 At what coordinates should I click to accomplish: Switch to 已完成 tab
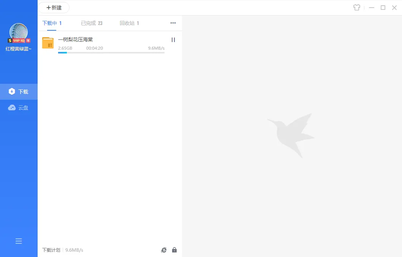tap(92, 23)
